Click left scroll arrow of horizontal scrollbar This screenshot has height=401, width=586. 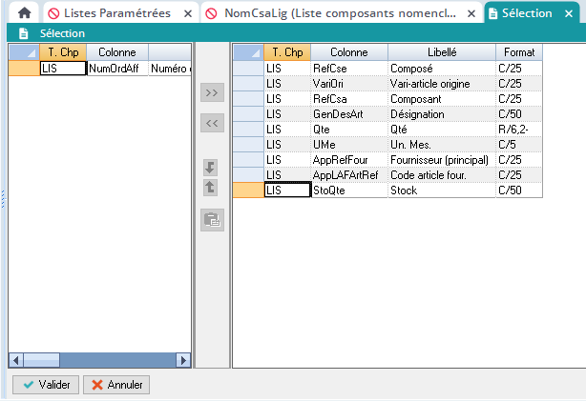coord(15,360)
